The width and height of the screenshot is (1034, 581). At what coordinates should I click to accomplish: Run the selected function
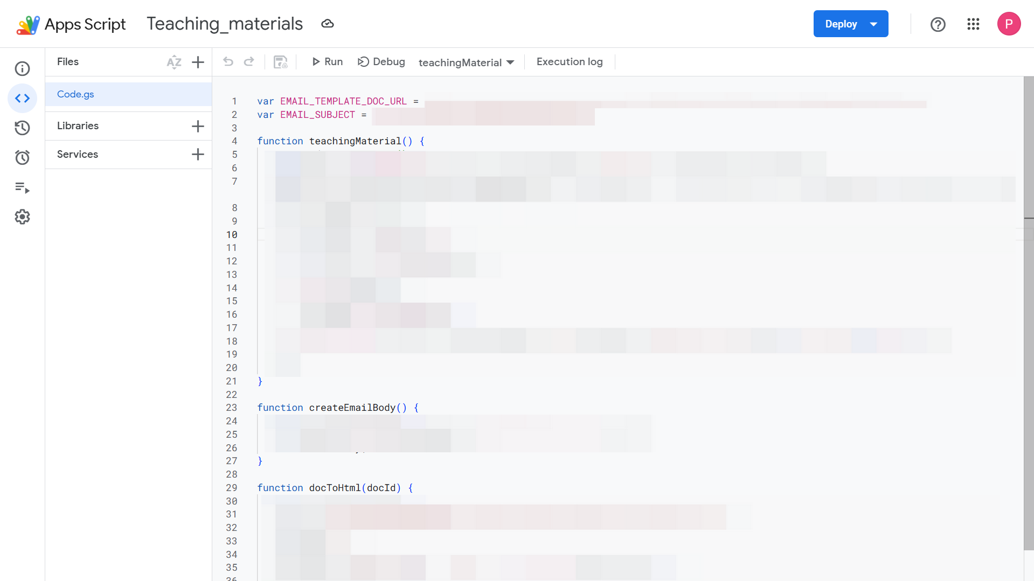(328, 62)
